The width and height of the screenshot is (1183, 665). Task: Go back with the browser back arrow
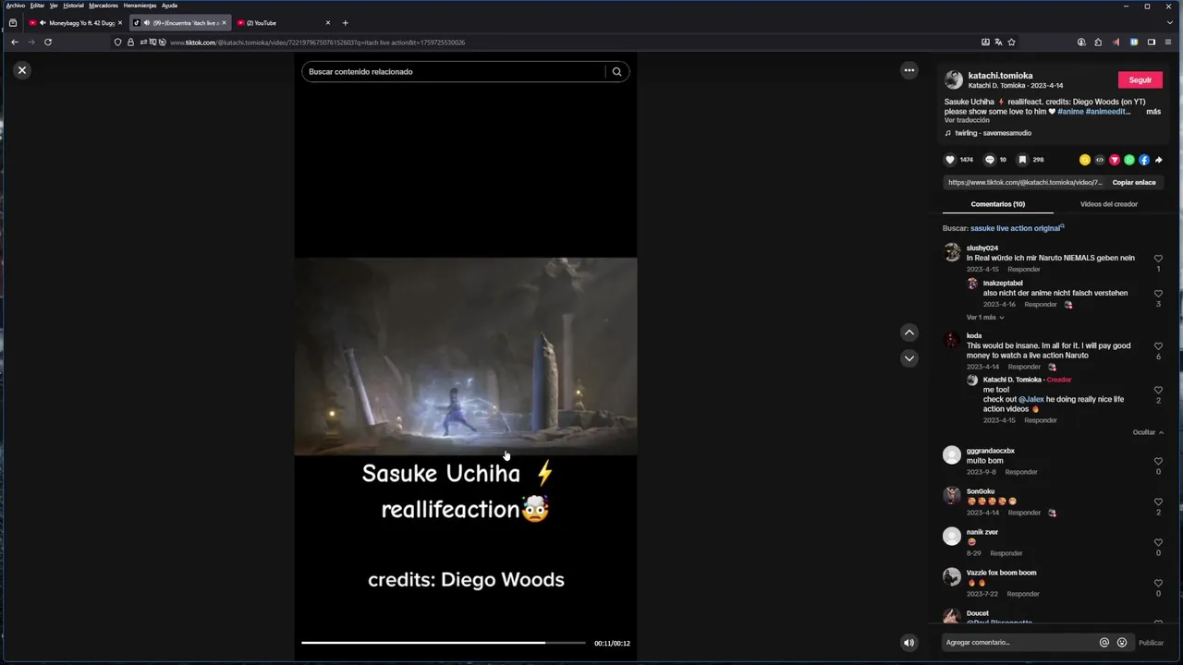(x=15, y=42)
